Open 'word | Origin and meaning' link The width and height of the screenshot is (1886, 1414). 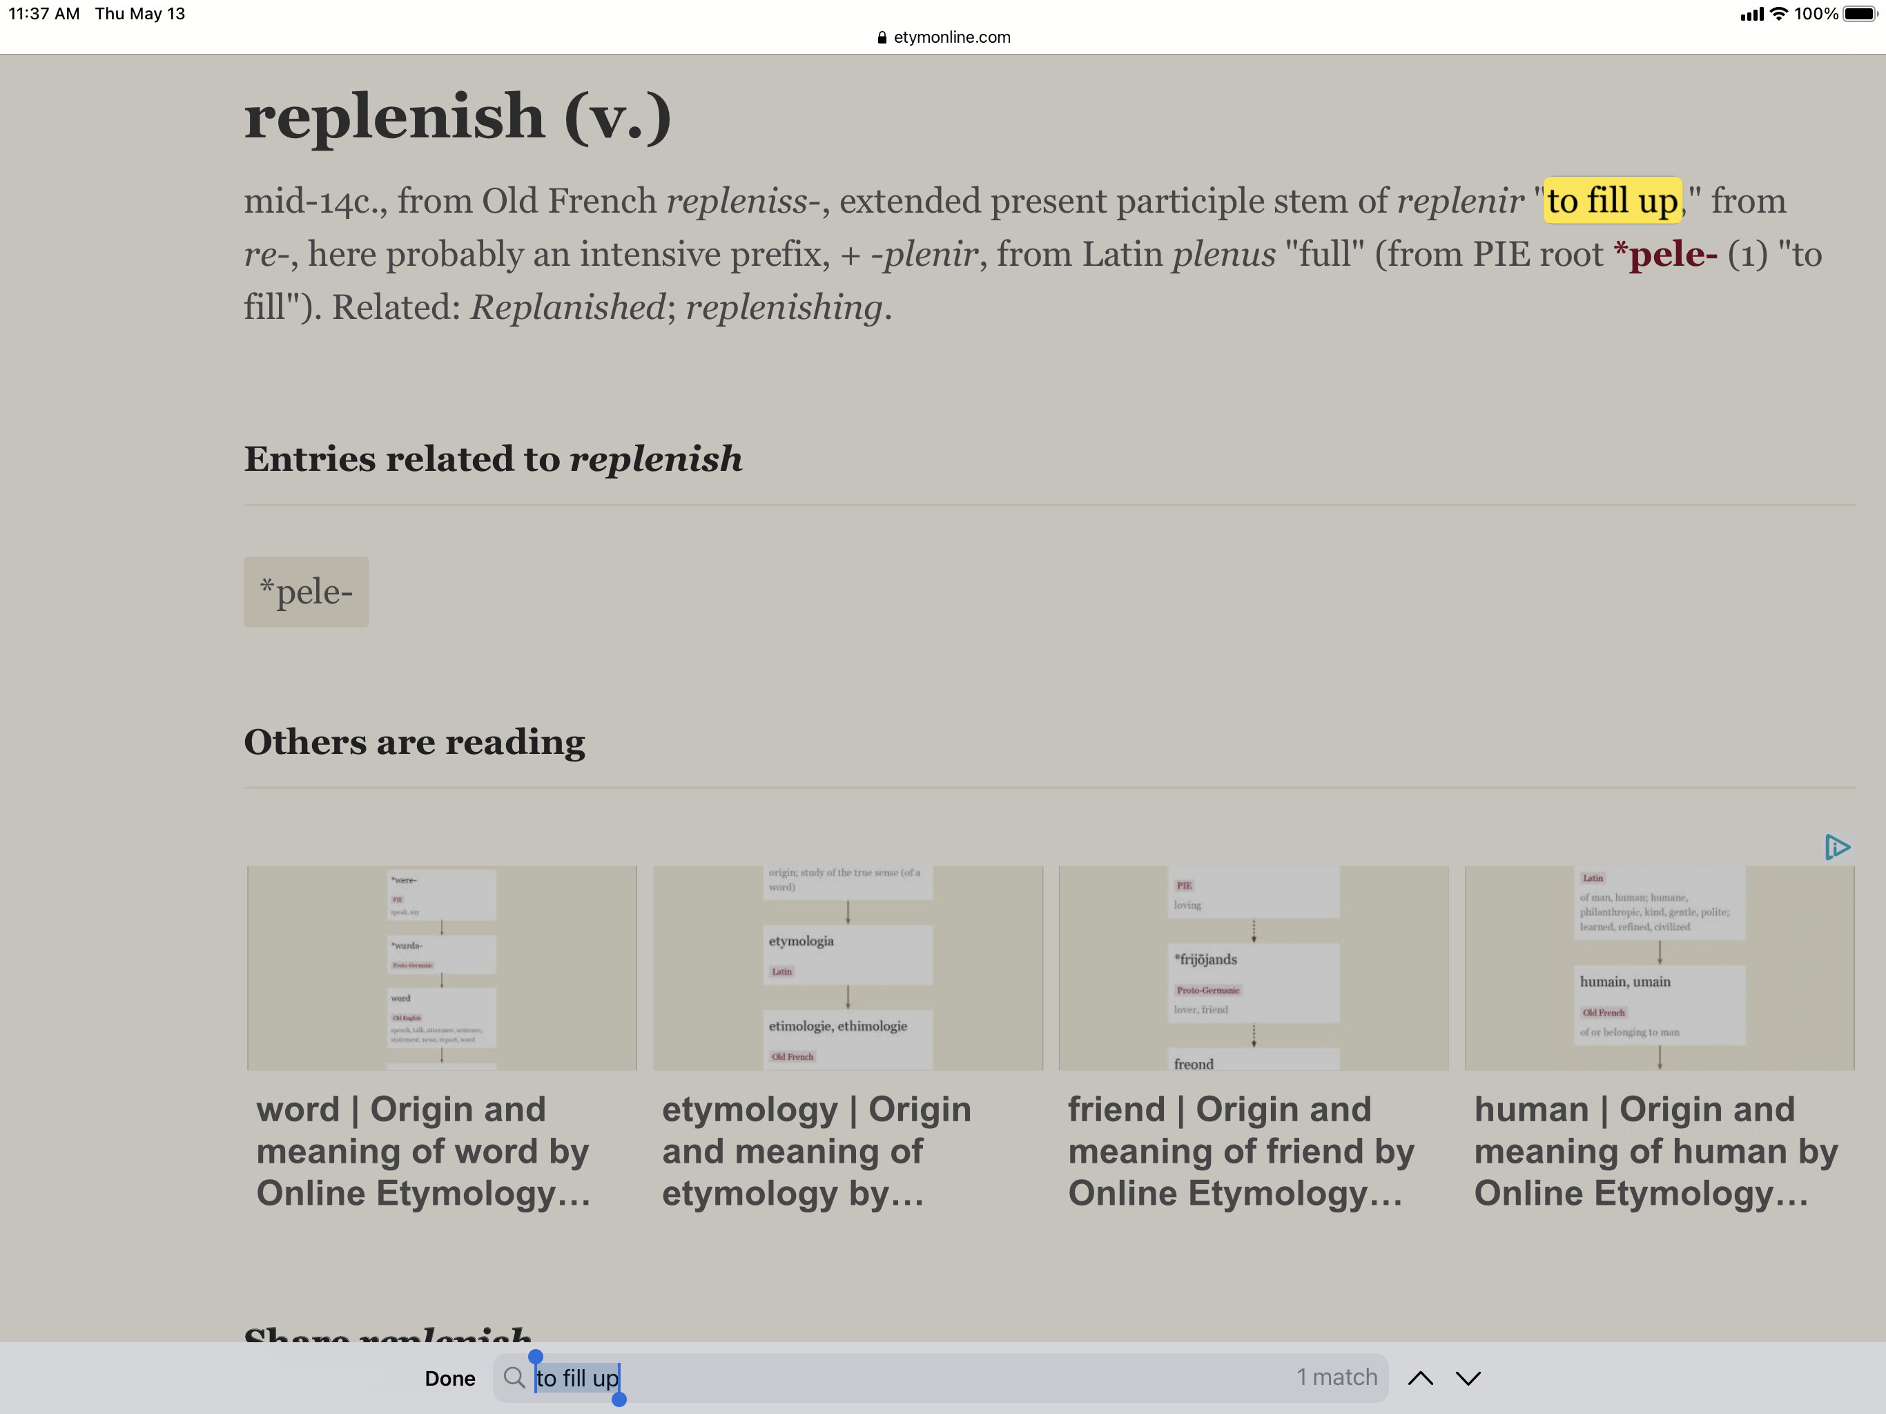[x=423, y=1150]
